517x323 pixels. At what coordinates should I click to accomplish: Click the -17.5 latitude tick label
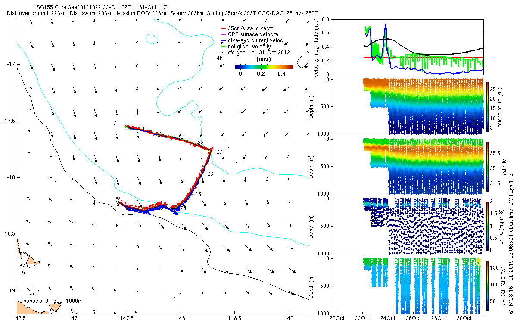coord(8,121)
